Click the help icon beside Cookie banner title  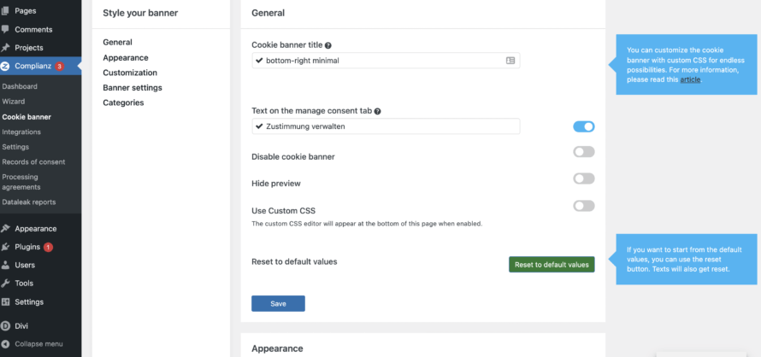coord(328,45)
